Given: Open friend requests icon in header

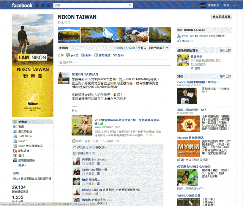Looking at the screenshot, I should tap(37, 6).
